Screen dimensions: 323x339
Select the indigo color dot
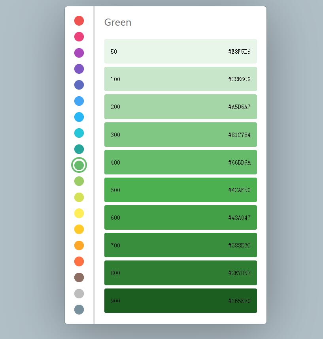[79, 85]
